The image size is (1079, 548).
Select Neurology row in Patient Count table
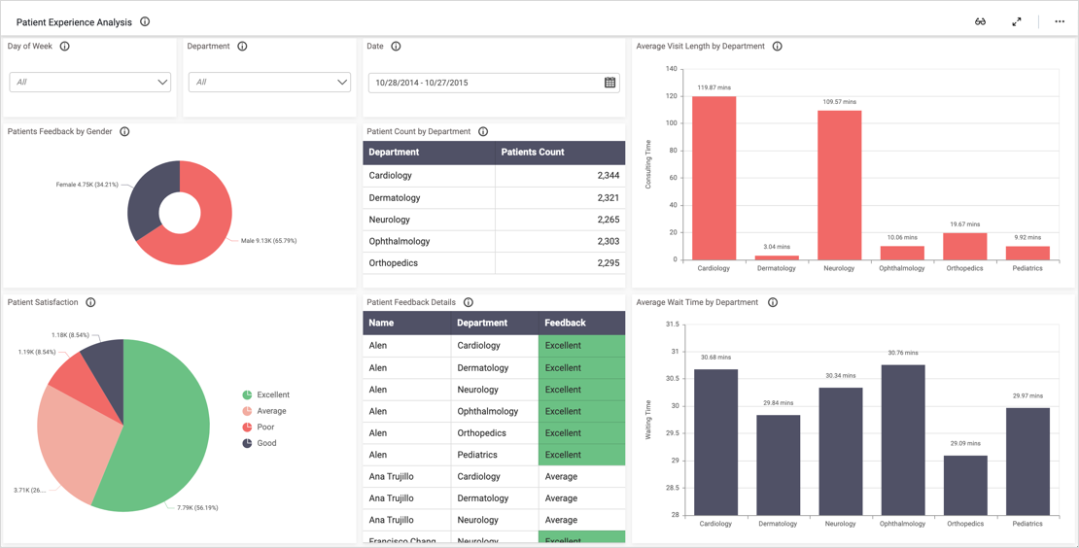tap(494, 220)
